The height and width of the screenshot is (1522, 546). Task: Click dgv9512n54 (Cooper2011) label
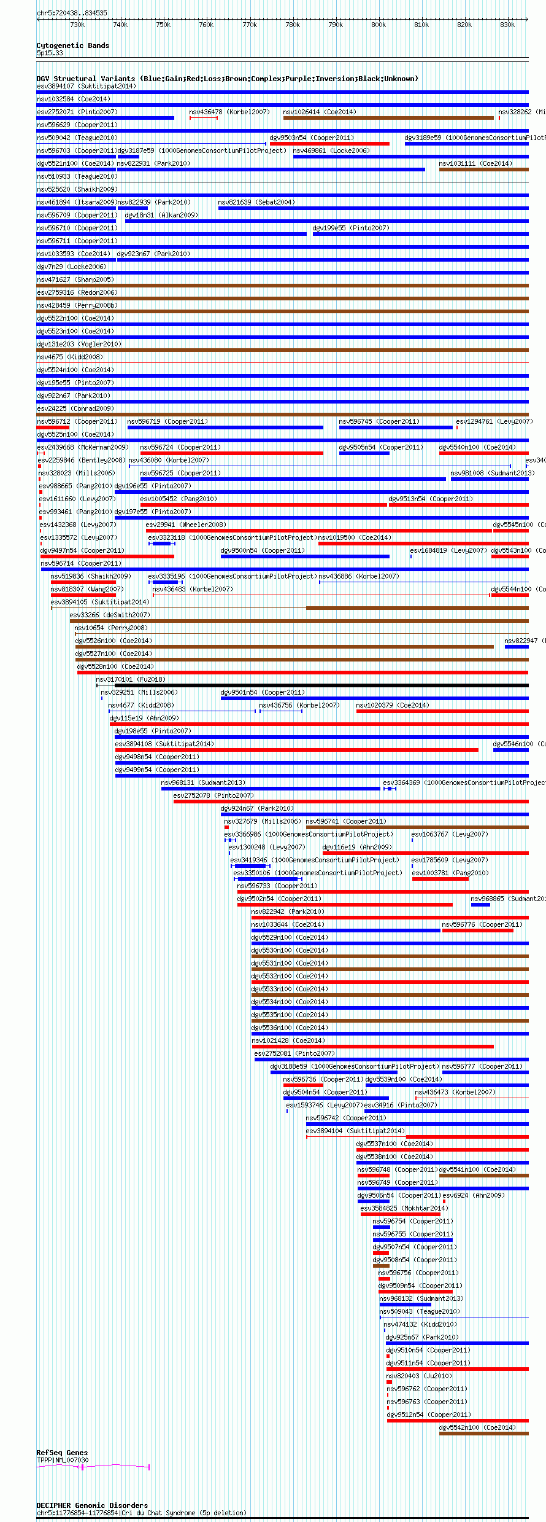click(x=428, y=1415)
